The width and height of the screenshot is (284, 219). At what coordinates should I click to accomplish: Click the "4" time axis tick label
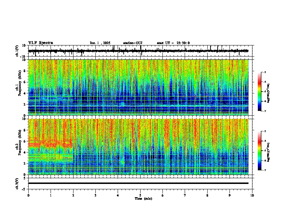[x=118, y=195]
